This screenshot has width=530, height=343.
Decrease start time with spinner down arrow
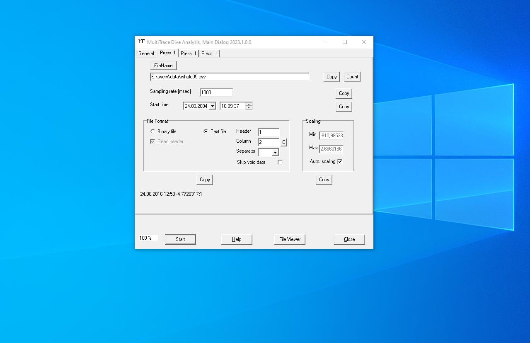[249, 108]
